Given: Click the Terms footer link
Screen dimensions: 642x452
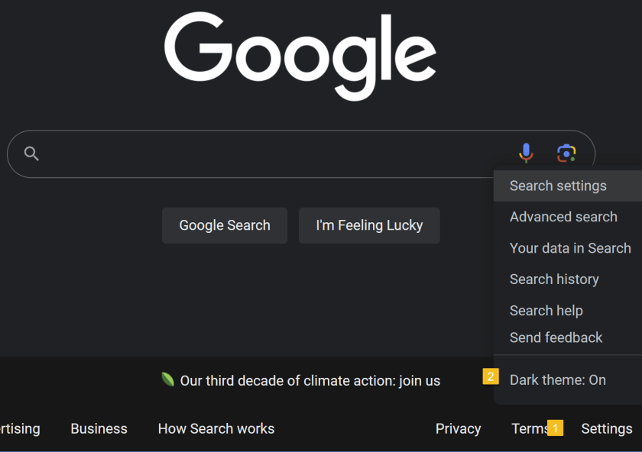Looking at the screenshot, I should [x=532, y=428].
